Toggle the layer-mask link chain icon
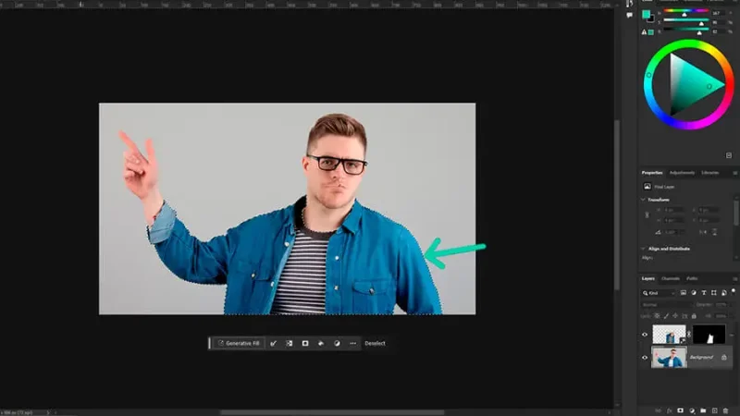 tap(689, 335)
